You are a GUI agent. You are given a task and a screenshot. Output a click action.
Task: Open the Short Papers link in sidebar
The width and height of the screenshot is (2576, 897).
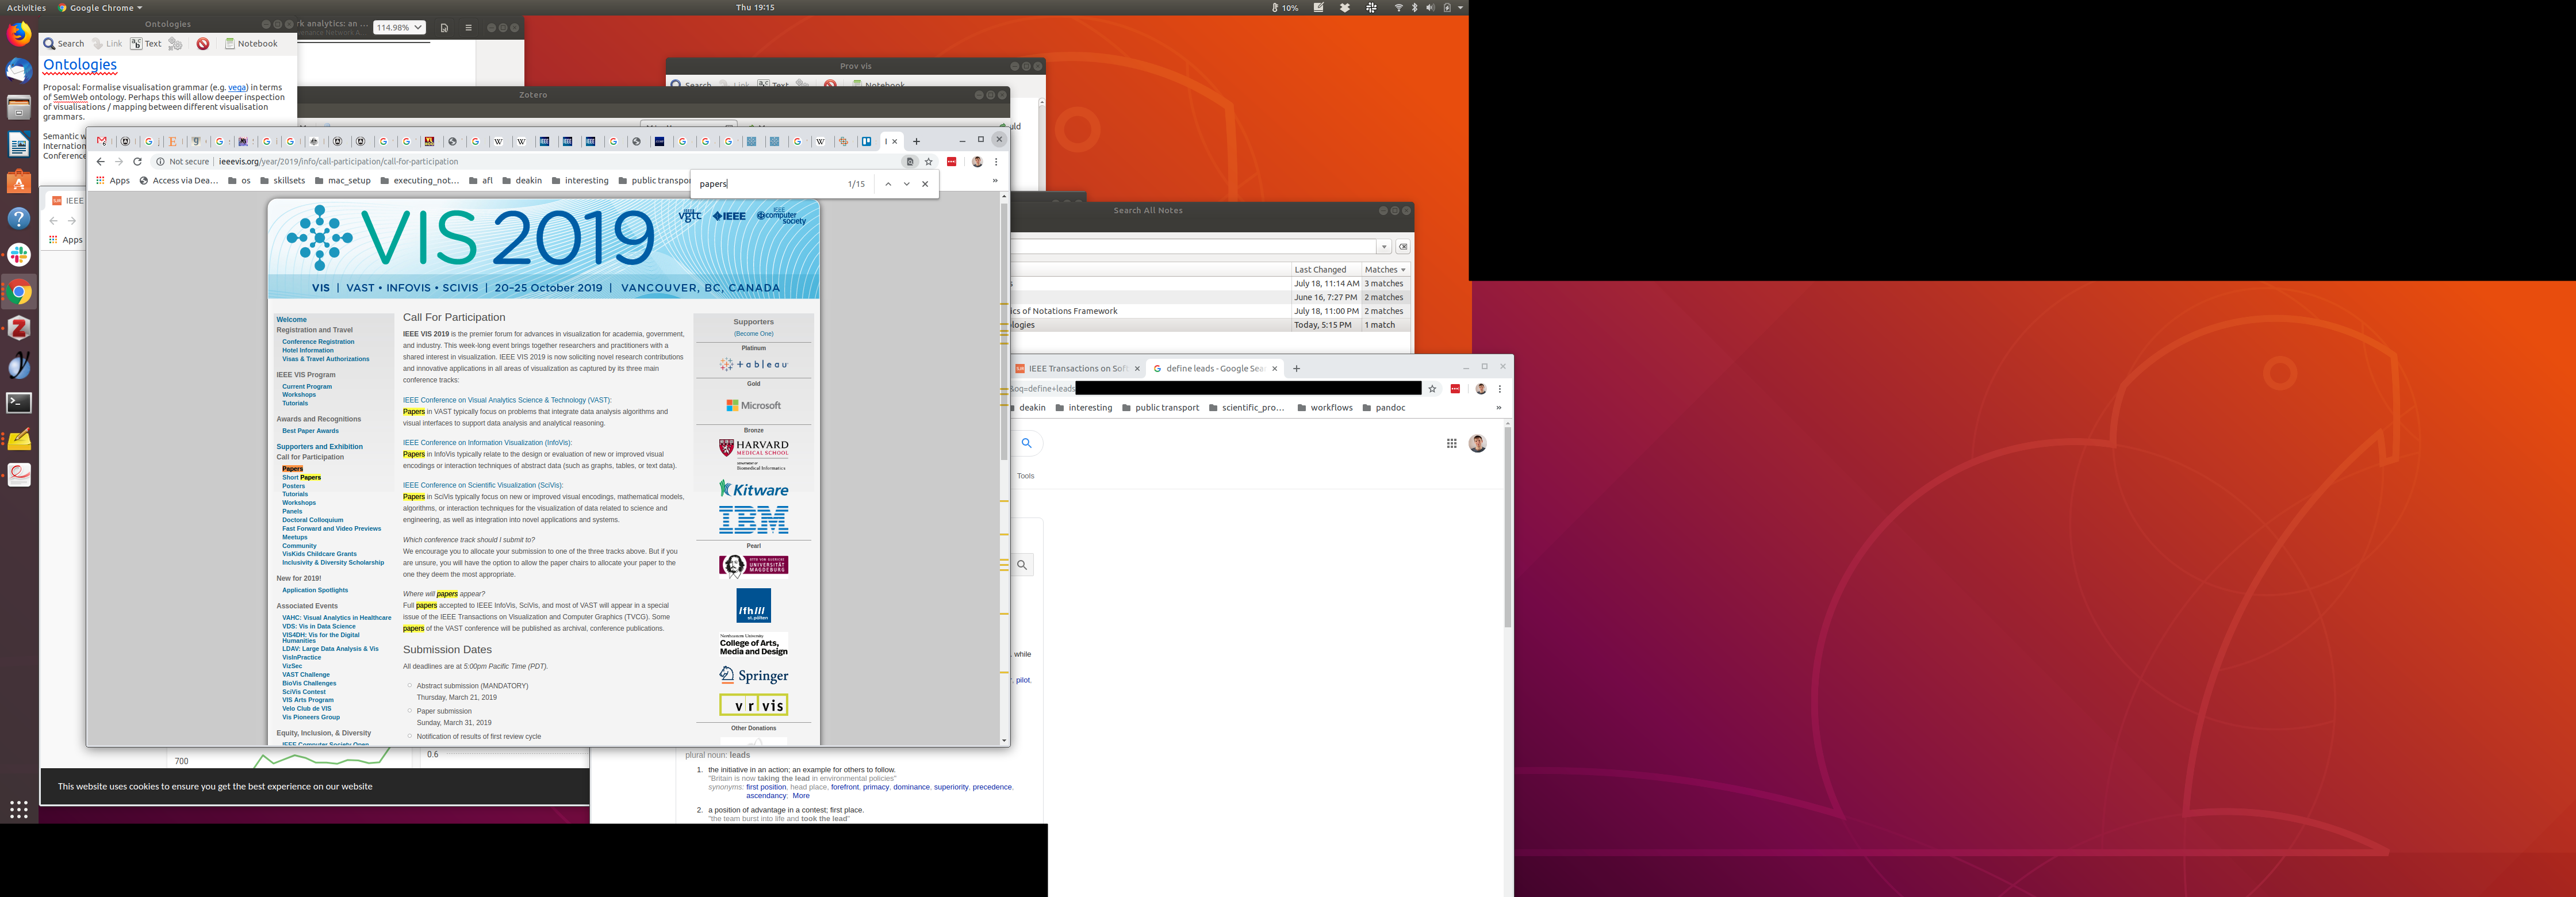301,478
